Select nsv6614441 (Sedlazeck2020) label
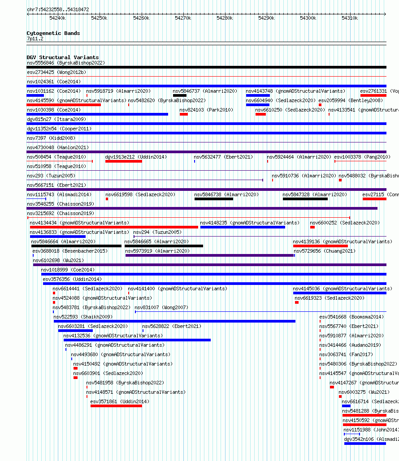The height and width of the screenshot is (461, 399). pos(87,289)
